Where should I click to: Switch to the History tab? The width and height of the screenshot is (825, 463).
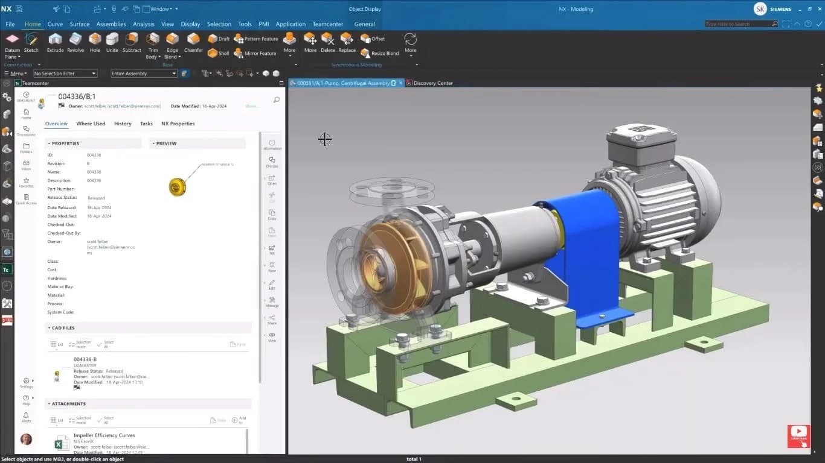[x=123, y=124]
